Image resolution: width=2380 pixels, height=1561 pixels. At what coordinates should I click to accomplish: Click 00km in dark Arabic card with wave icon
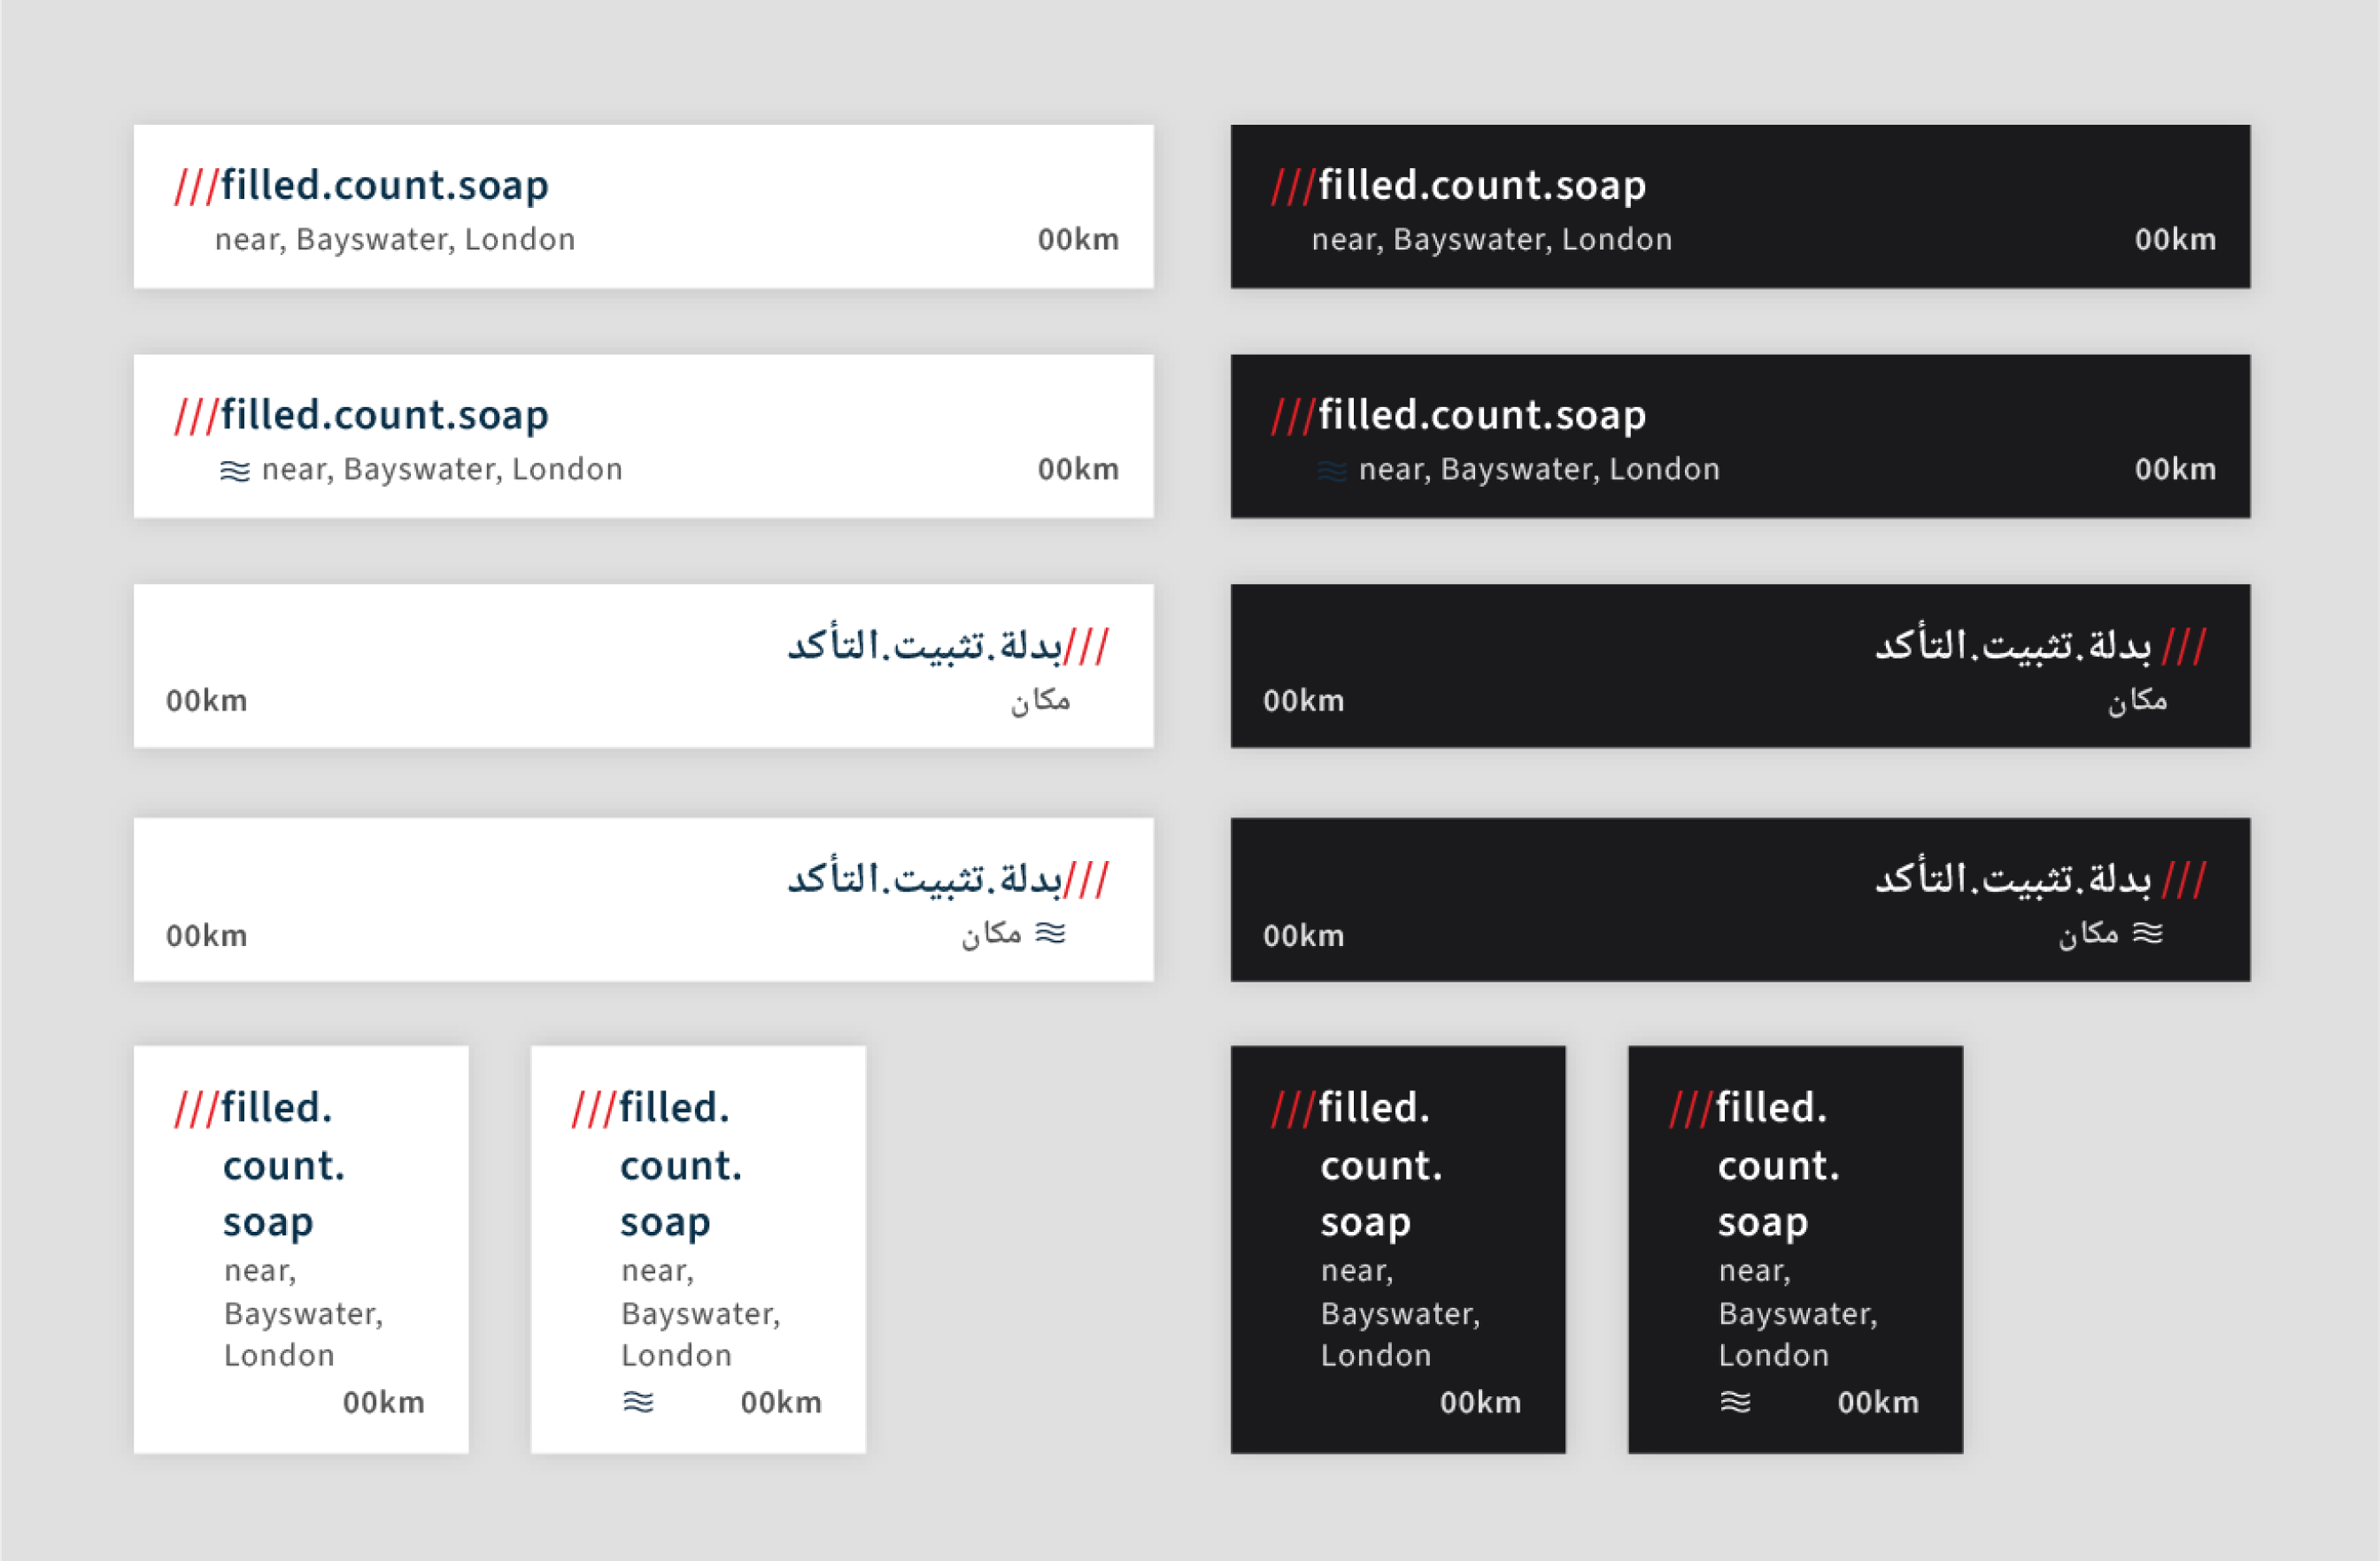(1303, 935)
